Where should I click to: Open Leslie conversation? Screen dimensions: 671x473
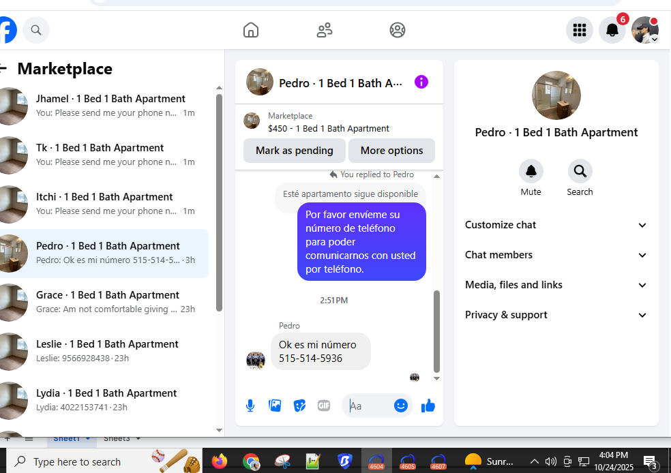point(104,351)
